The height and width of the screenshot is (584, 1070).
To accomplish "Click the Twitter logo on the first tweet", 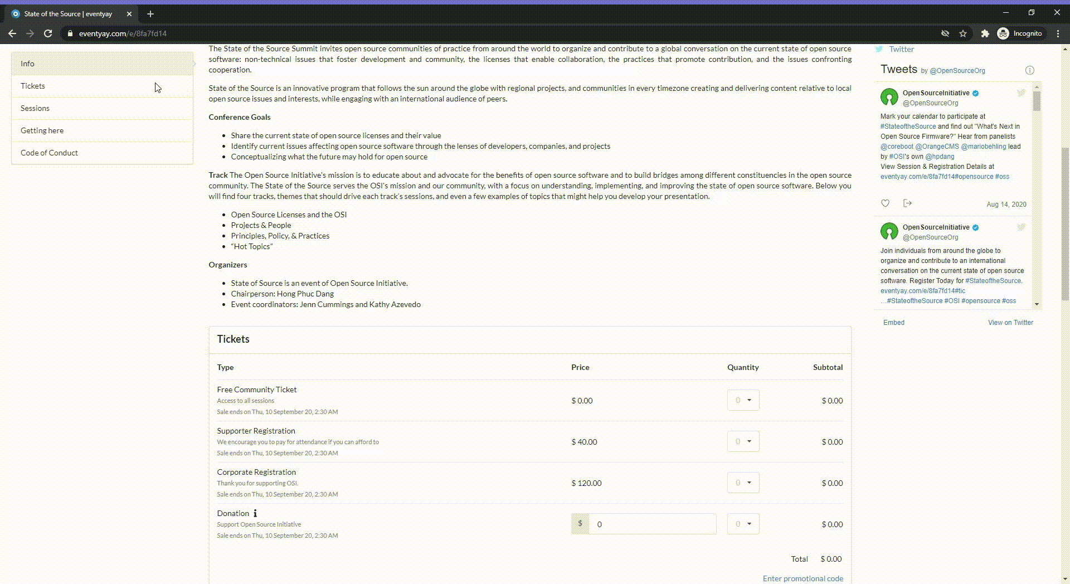I will click(1021, 93).
